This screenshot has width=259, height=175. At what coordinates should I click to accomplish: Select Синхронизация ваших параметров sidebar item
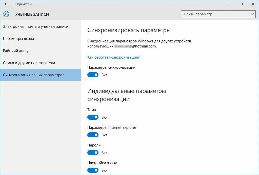(34, 75)
